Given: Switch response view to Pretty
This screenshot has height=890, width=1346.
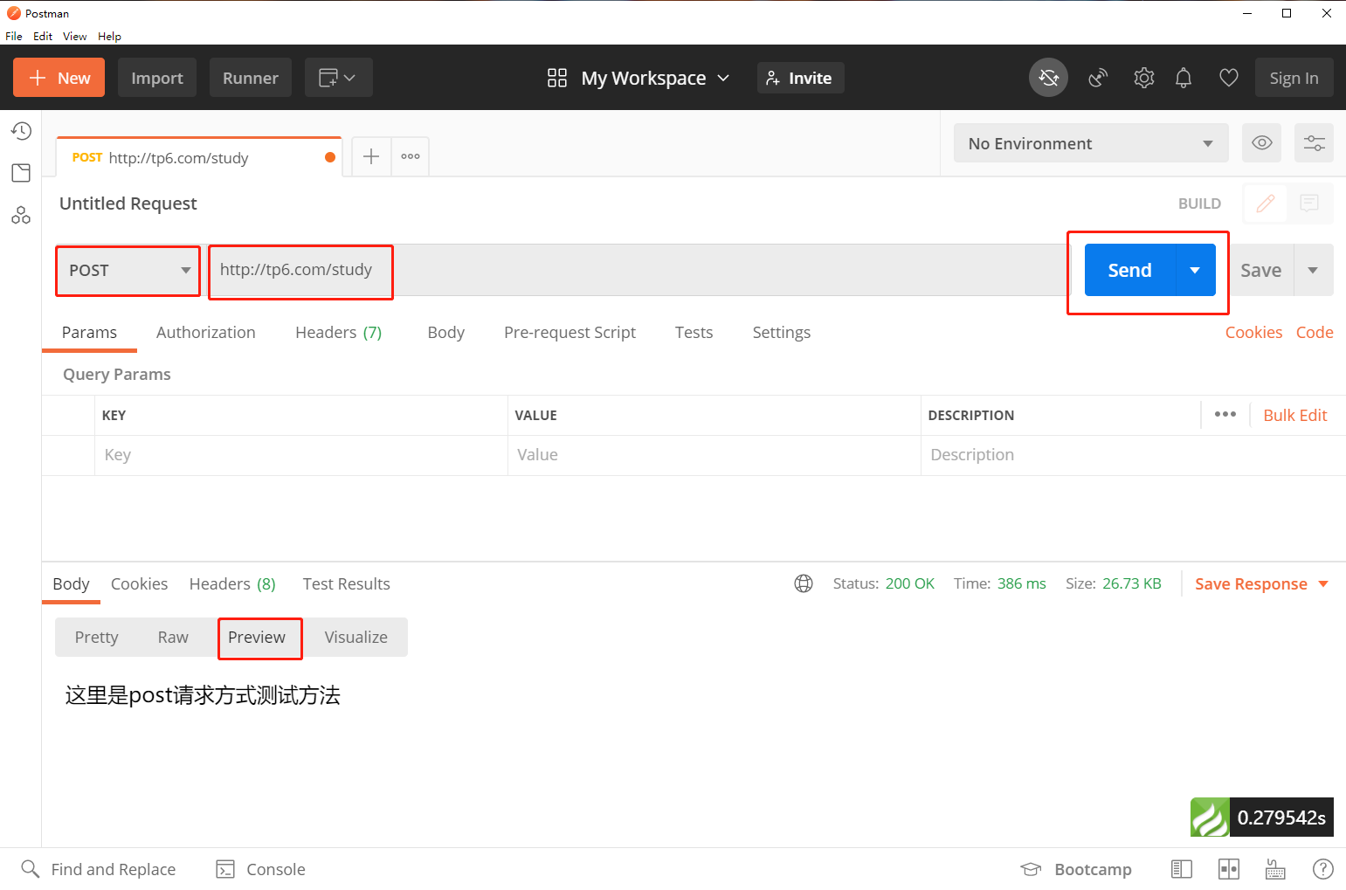Looking at the screenshot, I should [96, 637].
